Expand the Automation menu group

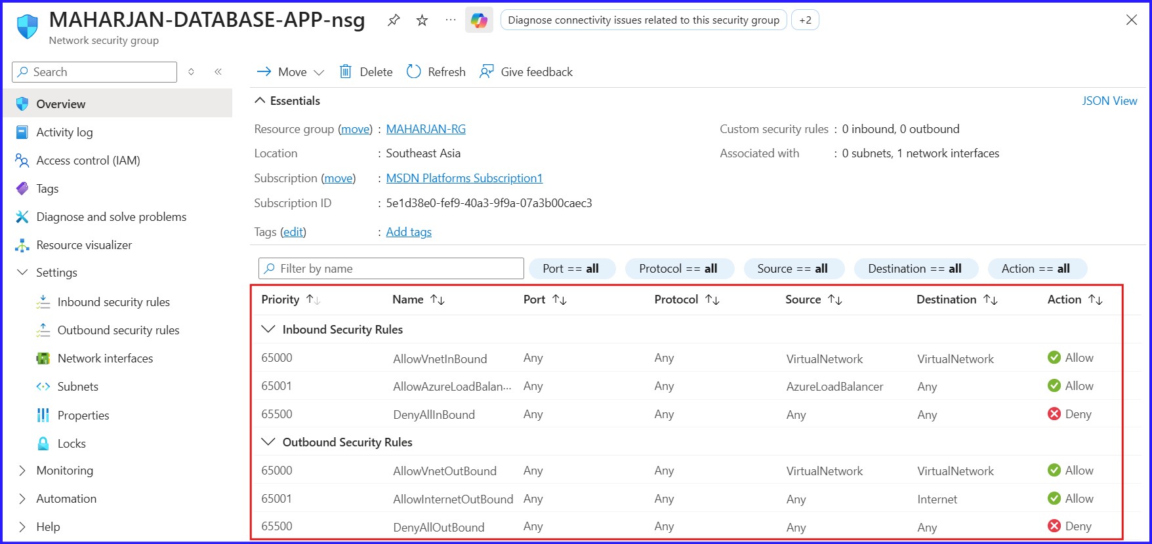22,499
